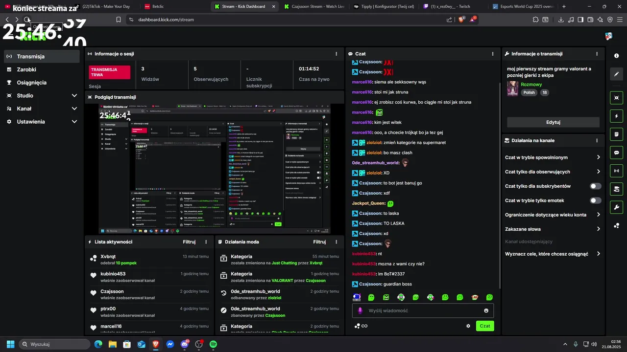Open Rozmowy category link

pyautogui.click(x=531, y=85)
